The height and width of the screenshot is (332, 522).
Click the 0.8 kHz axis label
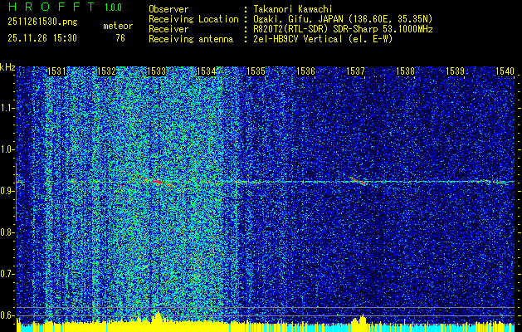7,232
